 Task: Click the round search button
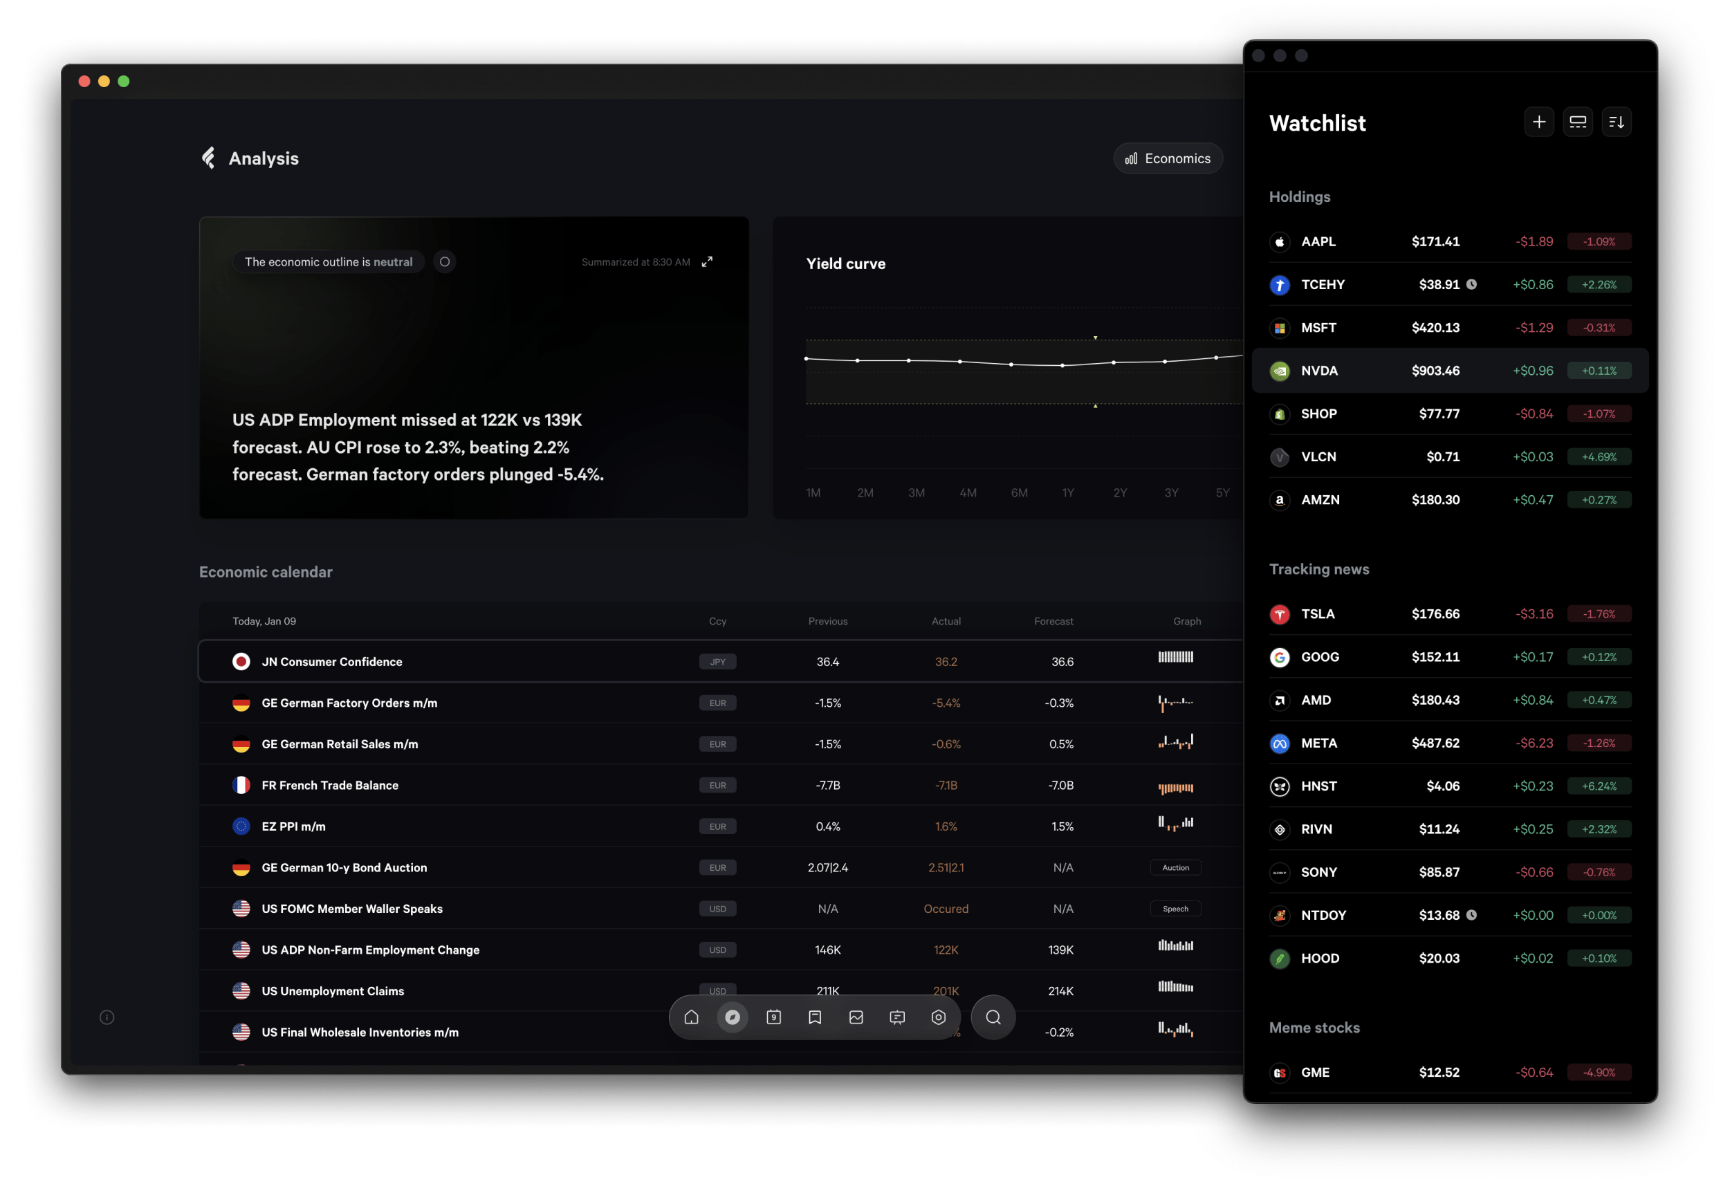point(993,1017)
